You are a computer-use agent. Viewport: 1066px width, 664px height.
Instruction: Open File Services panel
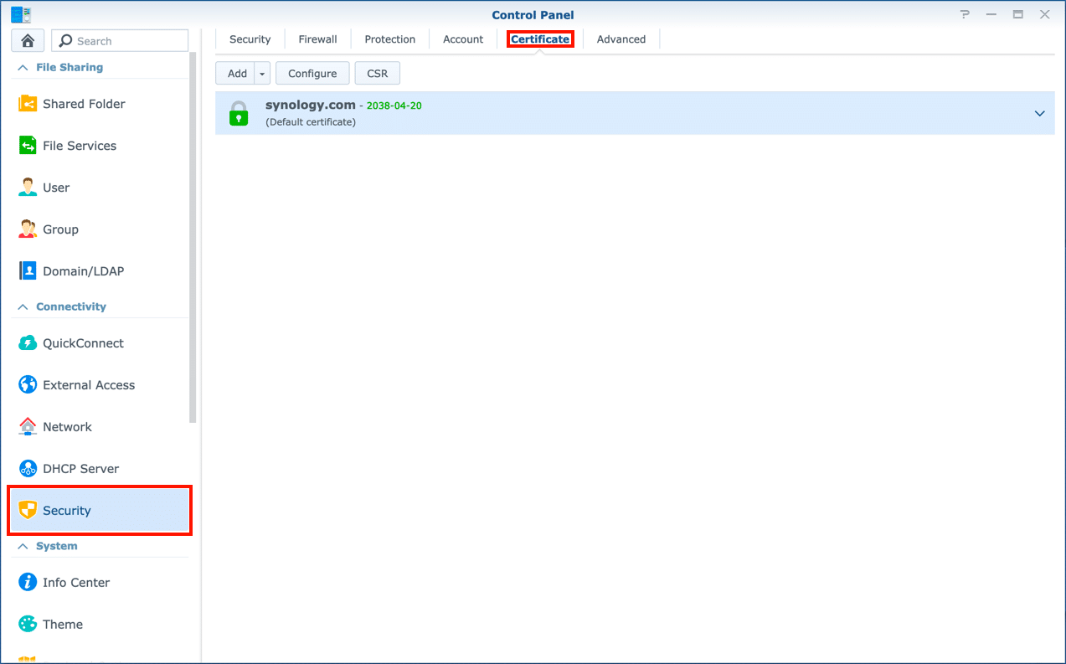click(80, 146)
